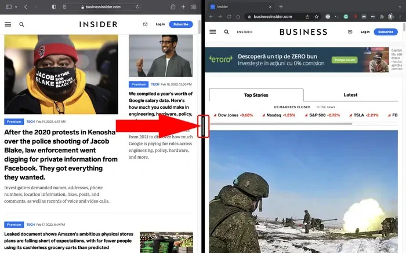406x253 pixels.
Task: Select Top Stories tab
Action: [x=256, y=95]
